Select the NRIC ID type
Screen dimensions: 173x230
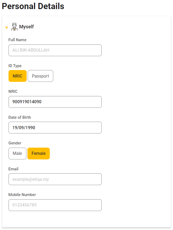pos(17,76)
